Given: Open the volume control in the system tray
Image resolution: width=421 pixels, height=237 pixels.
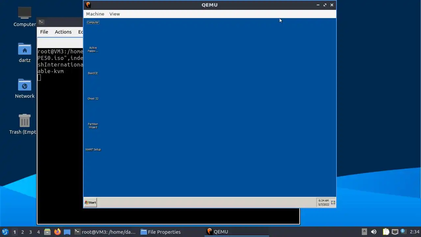Looking at the screenshot, I should (x=374, y=232).
